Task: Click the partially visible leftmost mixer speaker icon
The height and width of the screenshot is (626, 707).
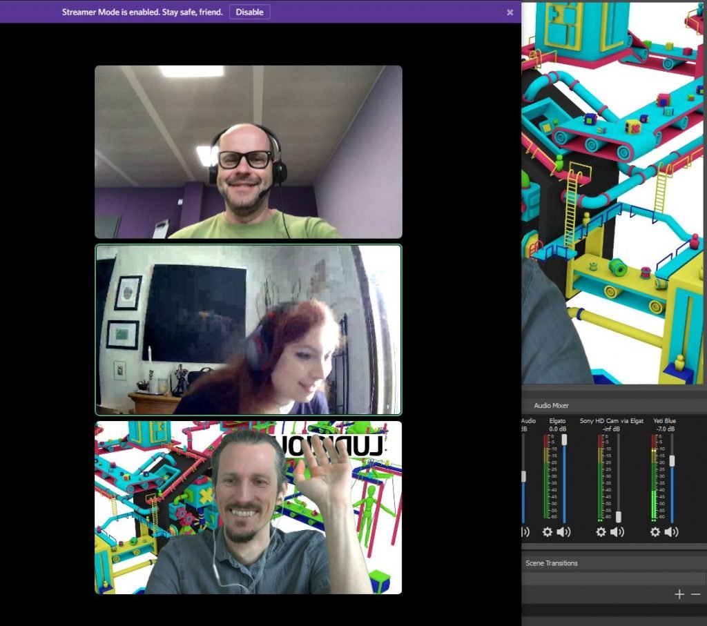Action: click(x=525, y=532)
